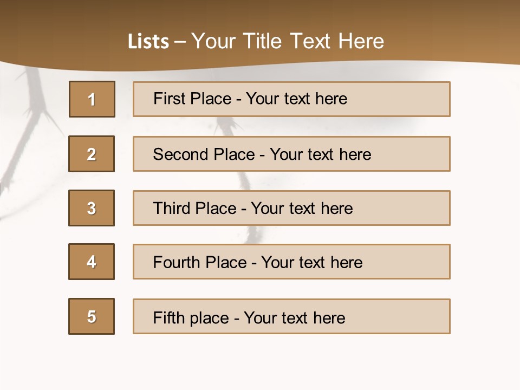Select the number 1 box
The height and width of the screenshot is (390, 520).
[x=92, y=99]
